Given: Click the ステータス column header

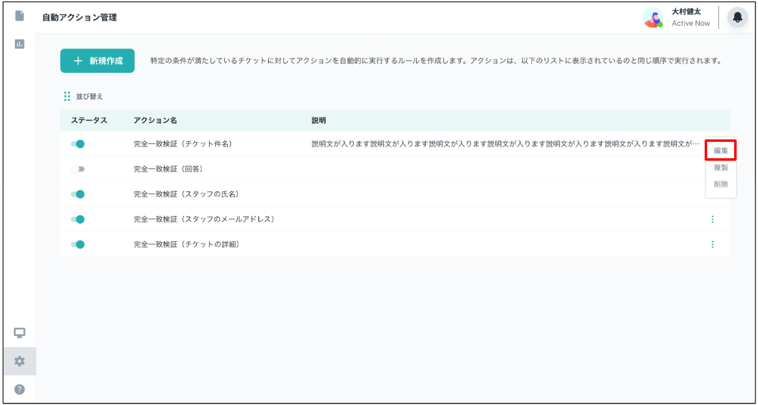Looking at the screenshot, I should click(x=89, y=120).
